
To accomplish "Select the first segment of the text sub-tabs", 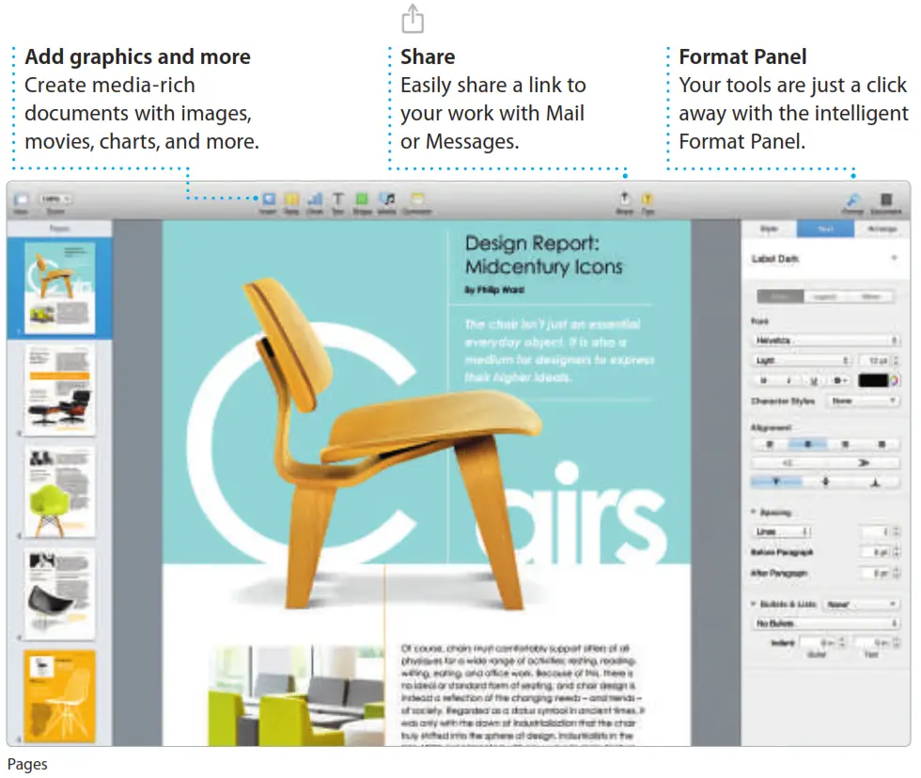I will (780, 296).
